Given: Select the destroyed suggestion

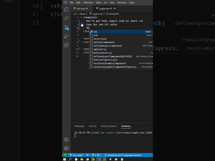Looking at the screenshot, I should (121, 39).
